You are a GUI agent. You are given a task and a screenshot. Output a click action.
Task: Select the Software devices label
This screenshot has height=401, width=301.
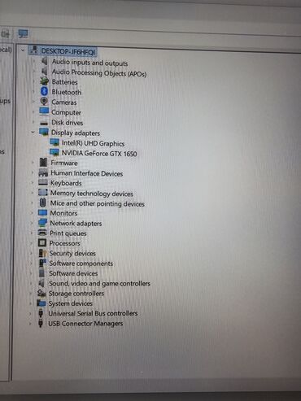[x=73, y=273]
